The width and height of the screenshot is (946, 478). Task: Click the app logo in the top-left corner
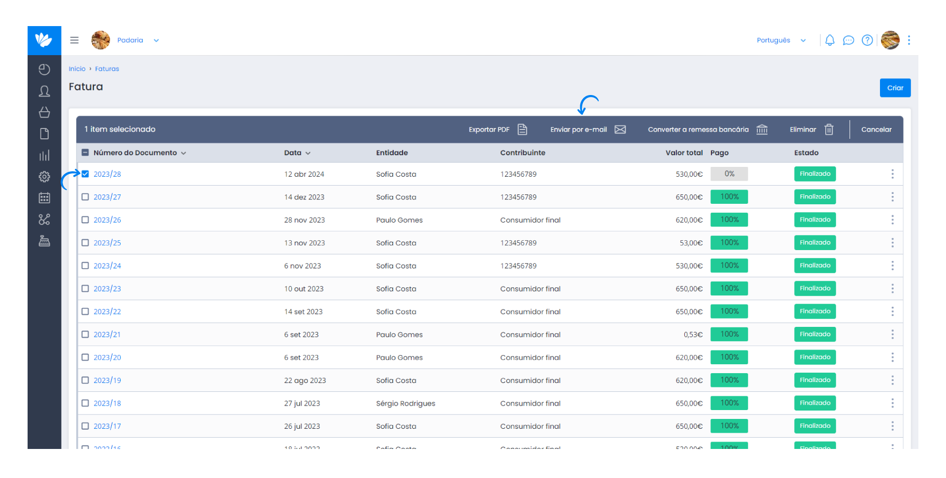[x=44, y=40]
